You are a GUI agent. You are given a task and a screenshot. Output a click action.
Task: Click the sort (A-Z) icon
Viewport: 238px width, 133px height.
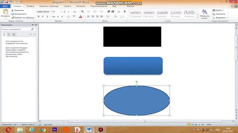[x=119, y=11]
